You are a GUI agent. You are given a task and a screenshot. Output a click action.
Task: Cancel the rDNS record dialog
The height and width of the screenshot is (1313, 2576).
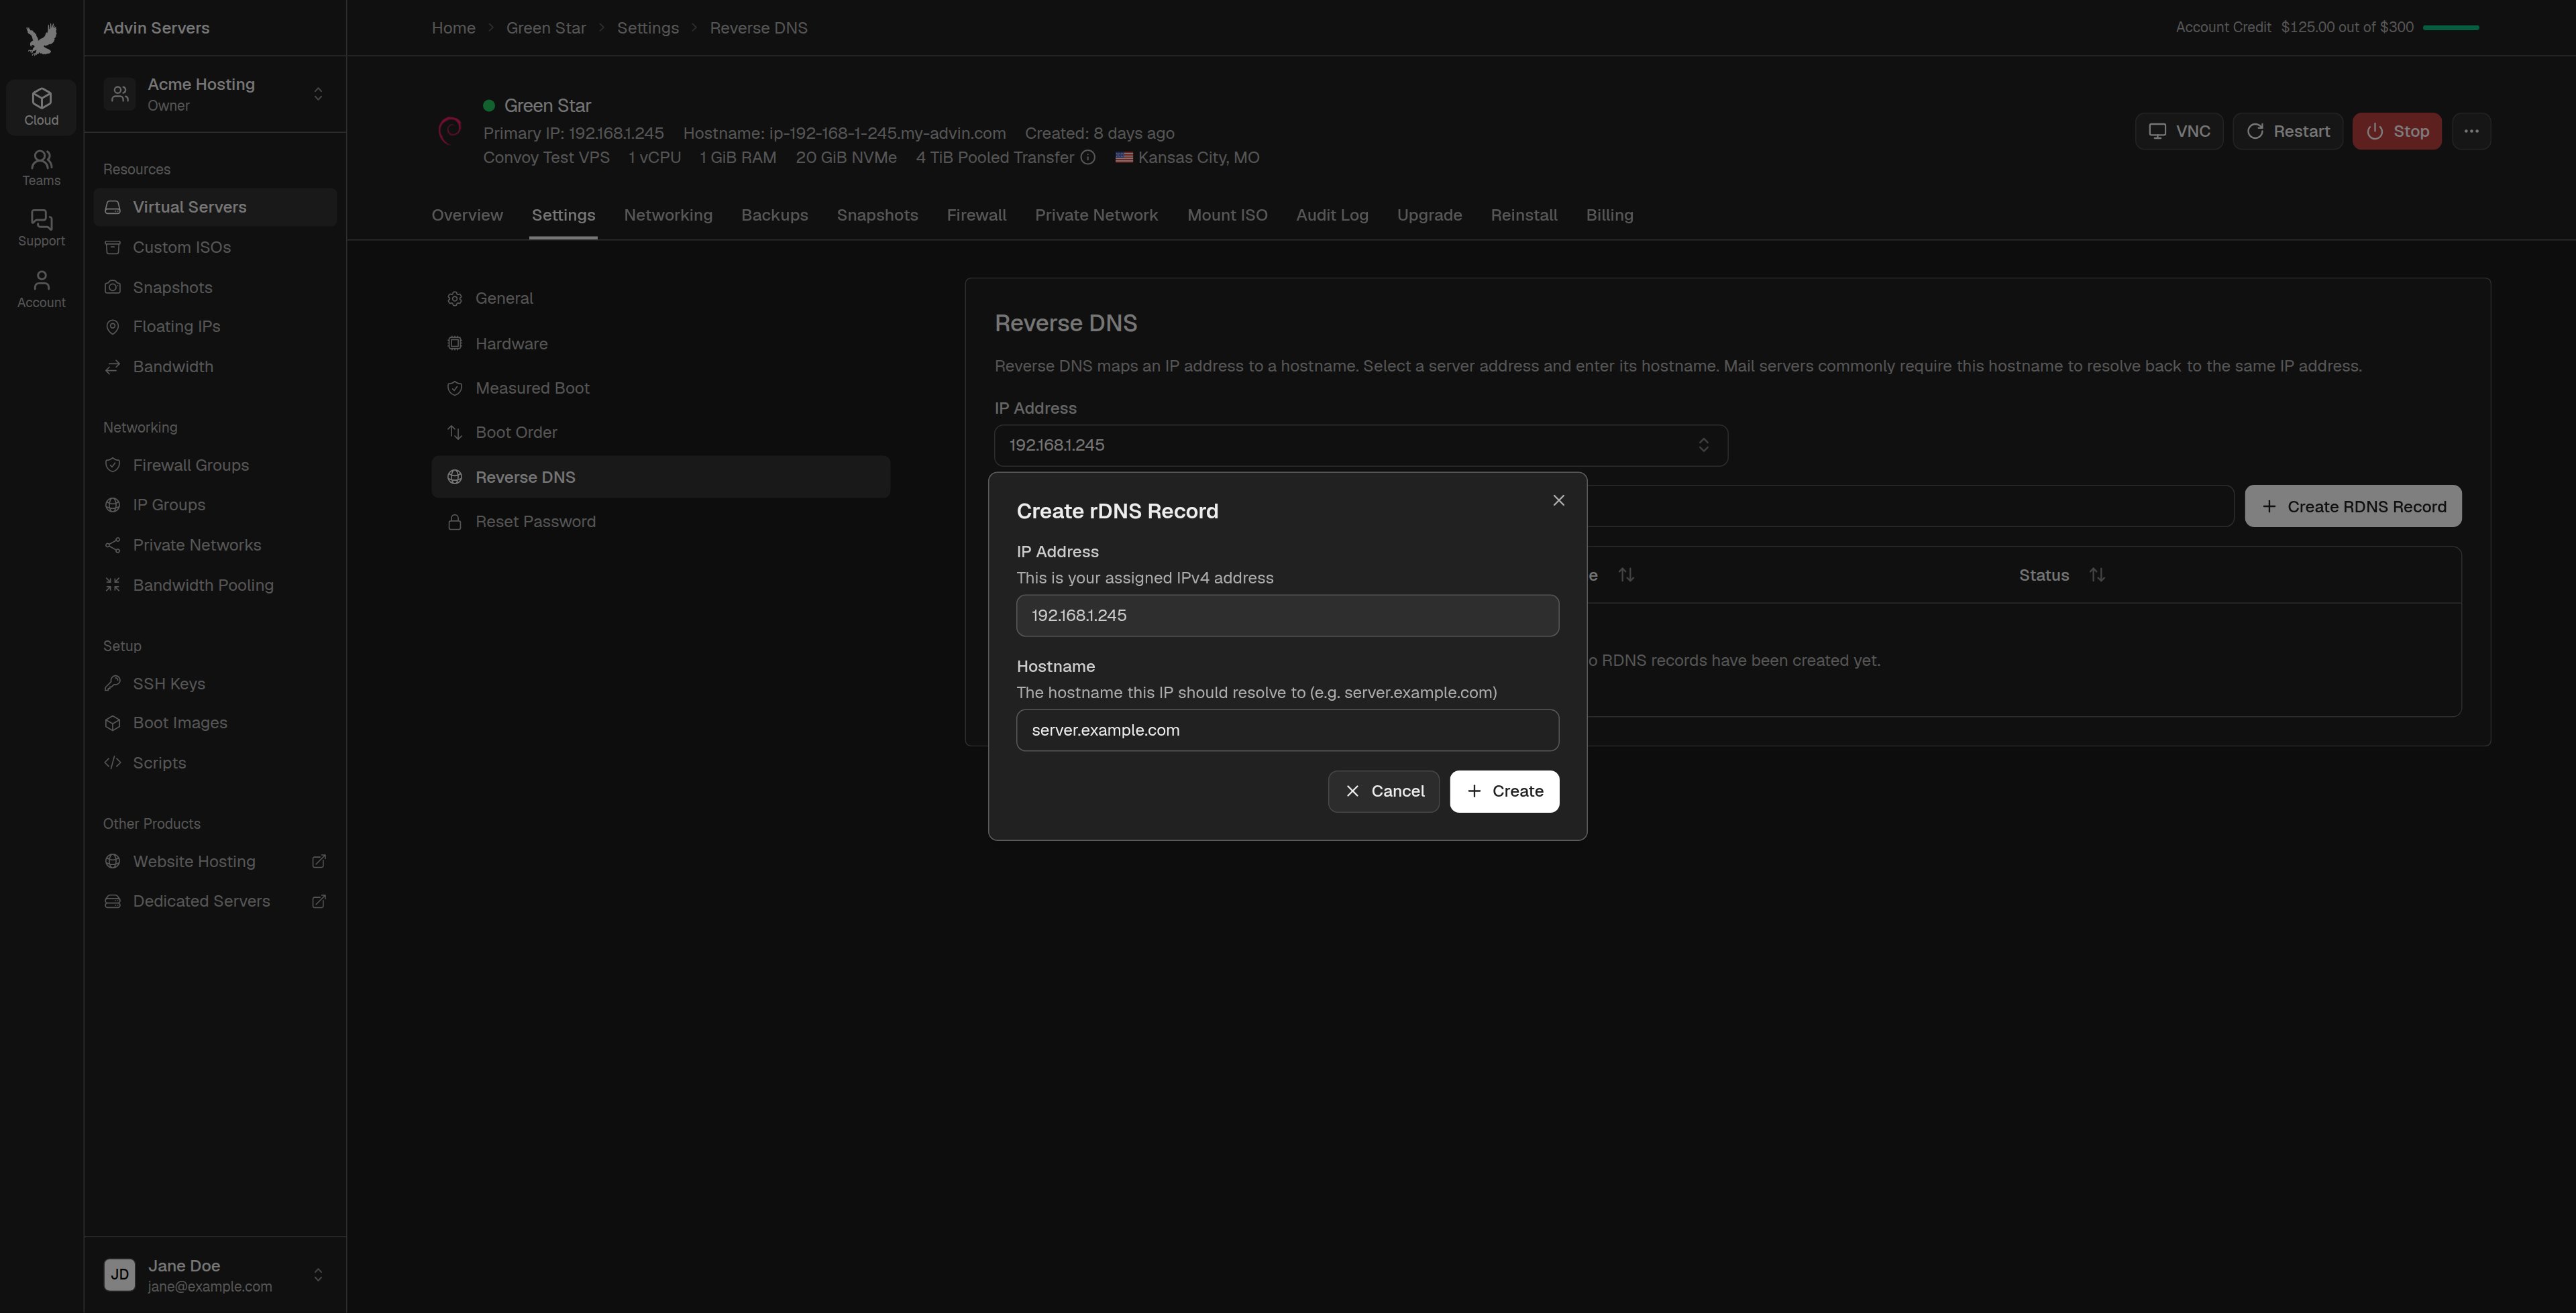[x=1383, y=791]
